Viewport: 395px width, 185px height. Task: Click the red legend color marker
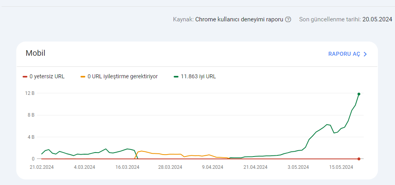[25, 77]
